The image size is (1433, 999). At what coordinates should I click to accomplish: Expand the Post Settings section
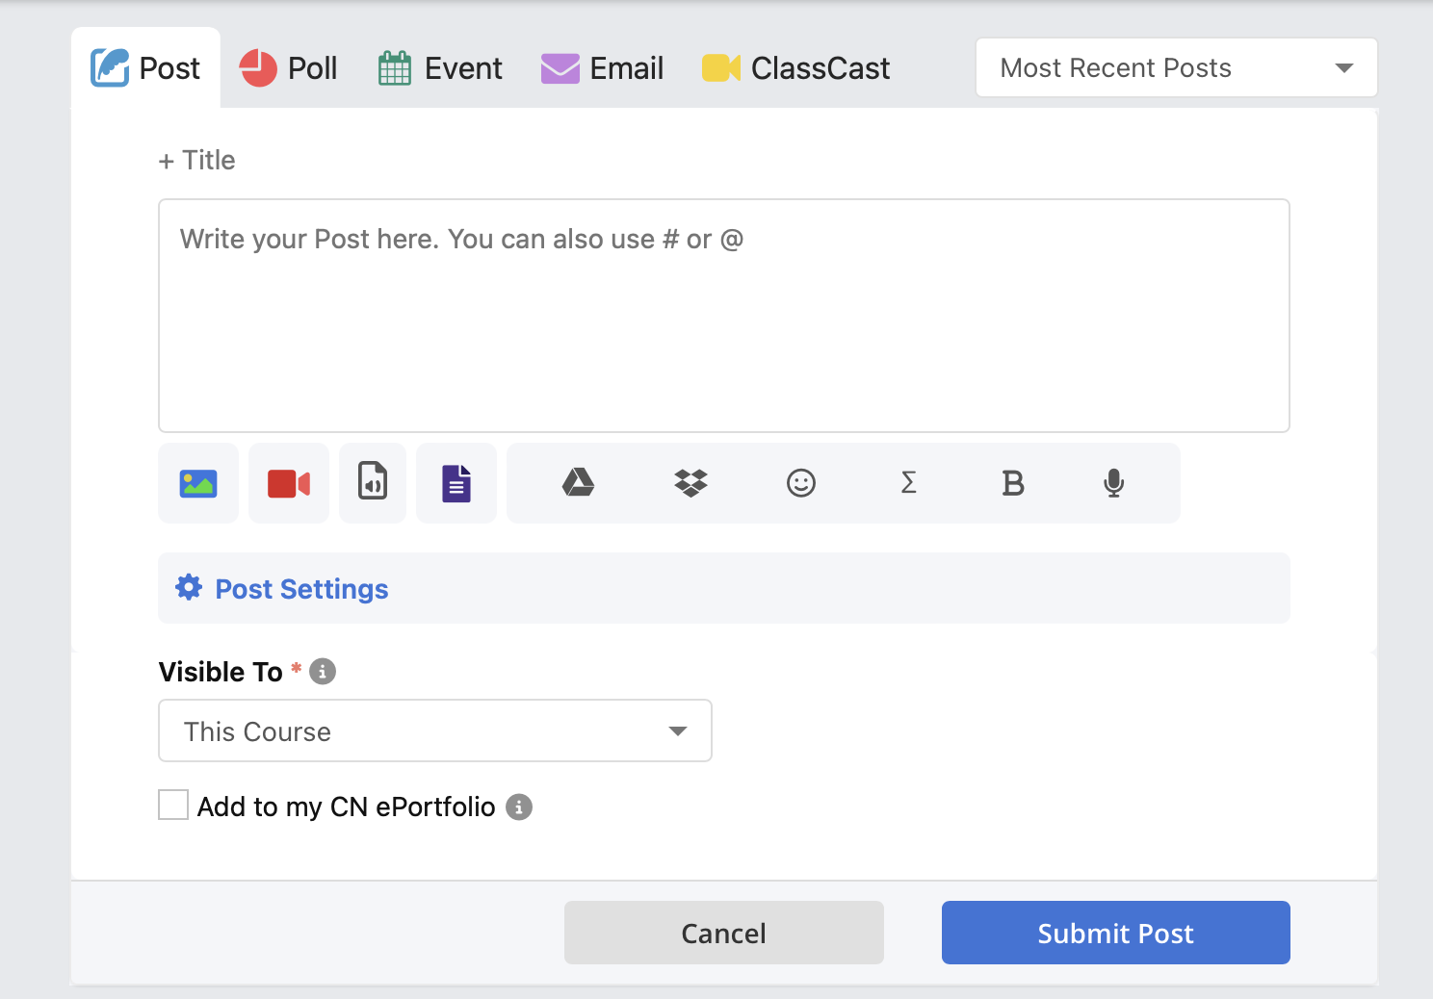pos(723,588)
